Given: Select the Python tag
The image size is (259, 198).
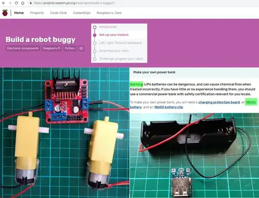Looking at the screenshot, I should (70, 48).
